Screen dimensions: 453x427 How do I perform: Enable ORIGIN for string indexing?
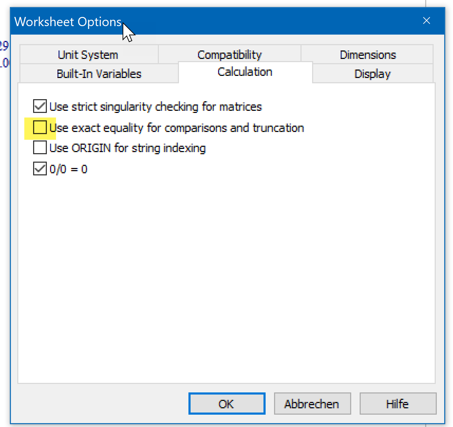coord(40,148)
